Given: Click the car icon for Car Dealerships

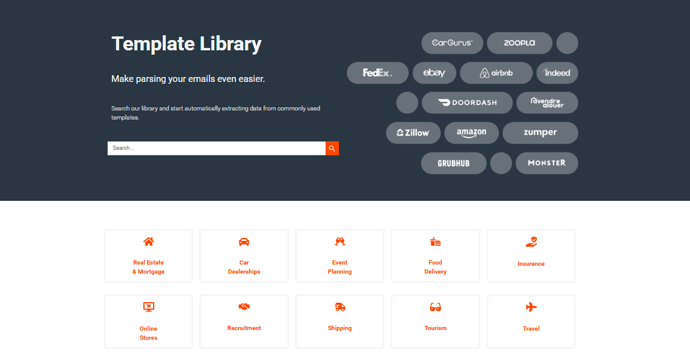Looking at the screenshot, I should click(x=244, y=242).
